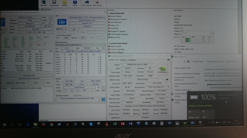Screen dimensions: 247x138
Task: Click the brightness 30% tile
Action: (x=208, y=114)
